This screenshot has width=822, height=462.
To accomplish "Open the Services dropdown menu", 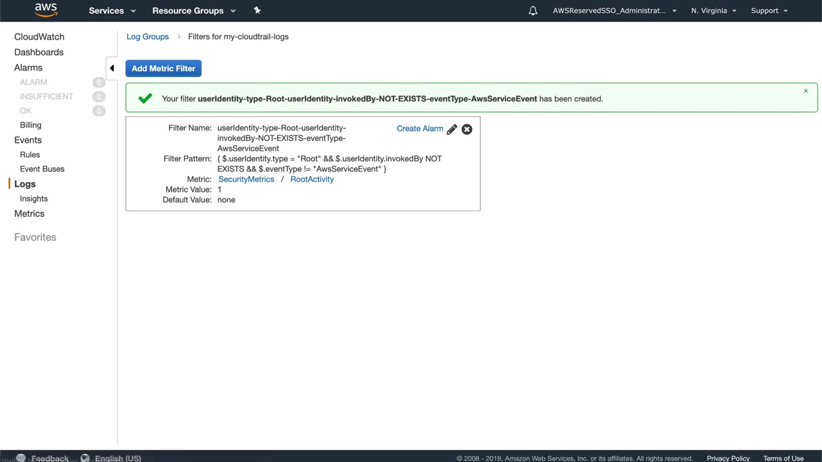I will 112,10.
